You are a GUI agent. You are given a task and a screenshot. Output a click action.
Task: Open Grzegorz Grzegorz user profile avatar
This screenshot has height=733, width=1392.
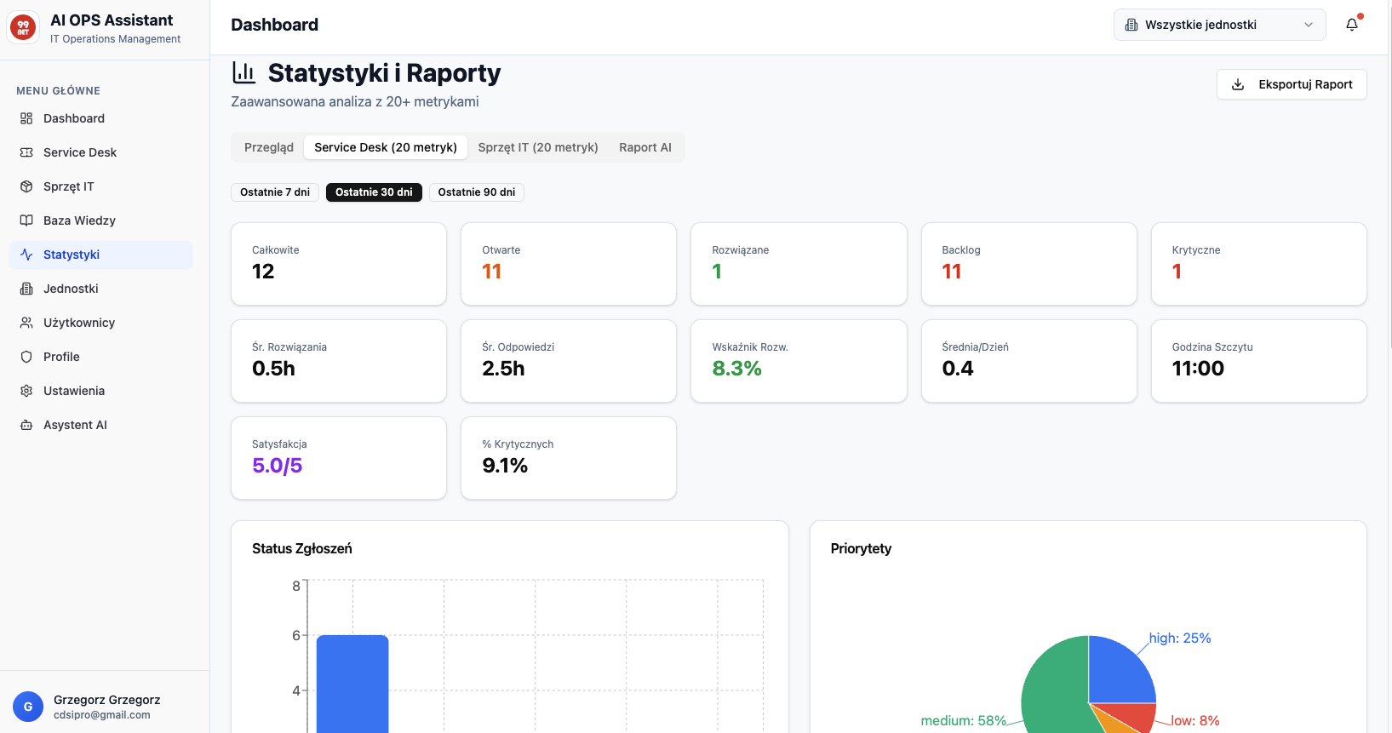click(28, 707)
